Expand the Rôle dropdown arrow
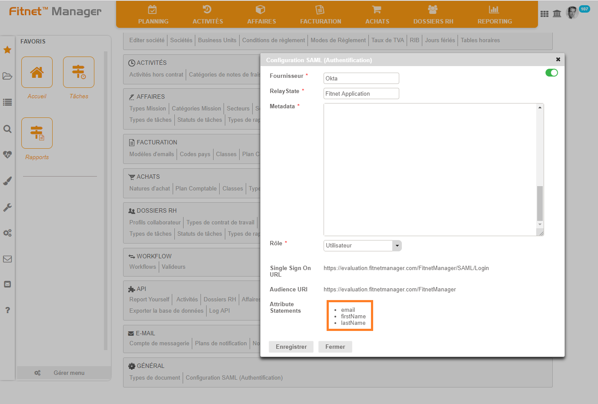598x404 pixels. click(x=397, y=246)
